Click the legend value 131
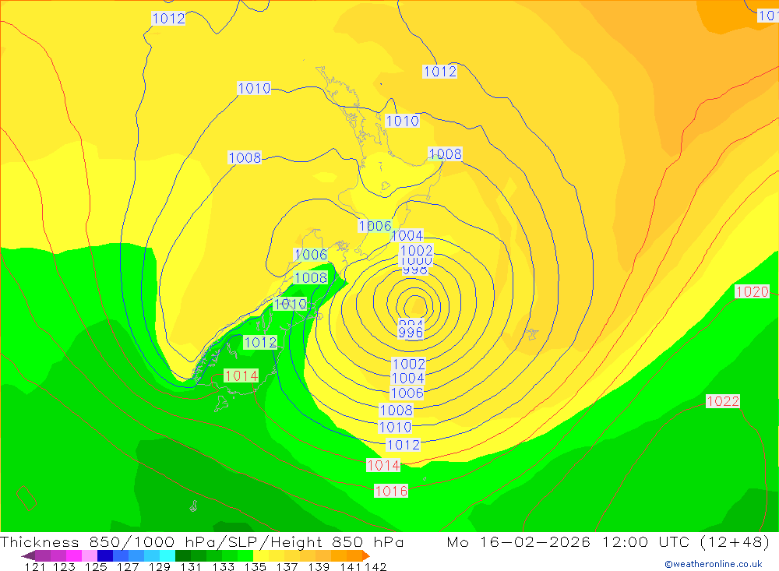Viewport: 779px width, 571px height. click(191, 566)
